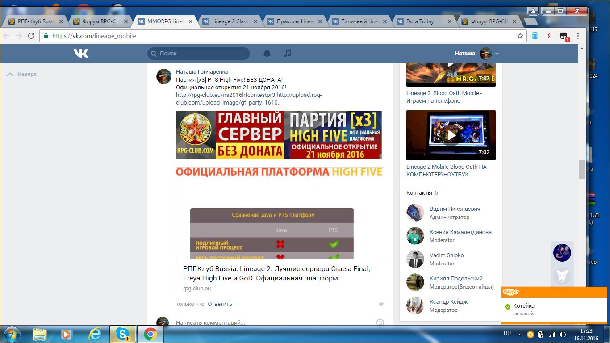This screenshot has width=610, height=343.
Task: Click Vadim Shipko's avatar picture
Action: [x=415, y=259]
